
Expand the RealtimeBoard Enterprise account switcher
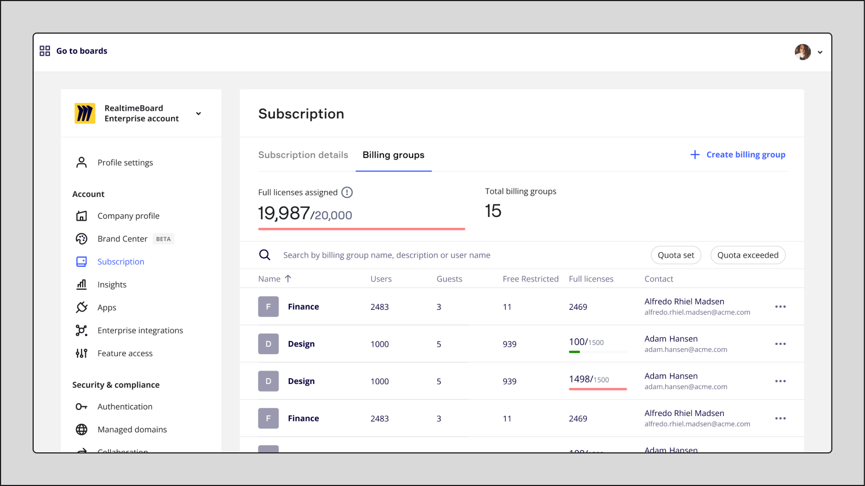(198, 113)
